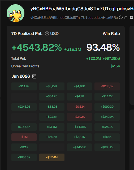Screen dimensions: 134x170
Task: Select the +$240.9K day cell
Action: [x=107, y=117]
